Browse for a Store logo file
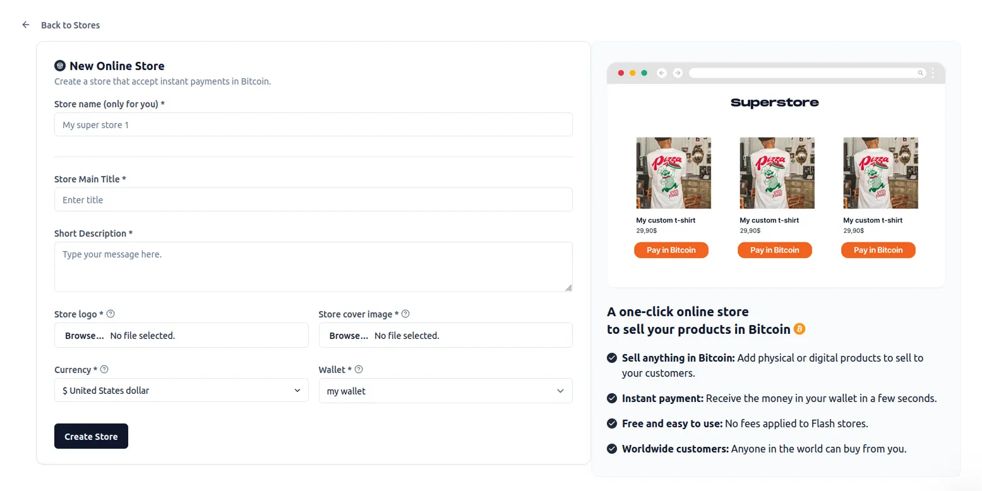The image size is (982, 491). pyautogui.click(x=84, y=335)
